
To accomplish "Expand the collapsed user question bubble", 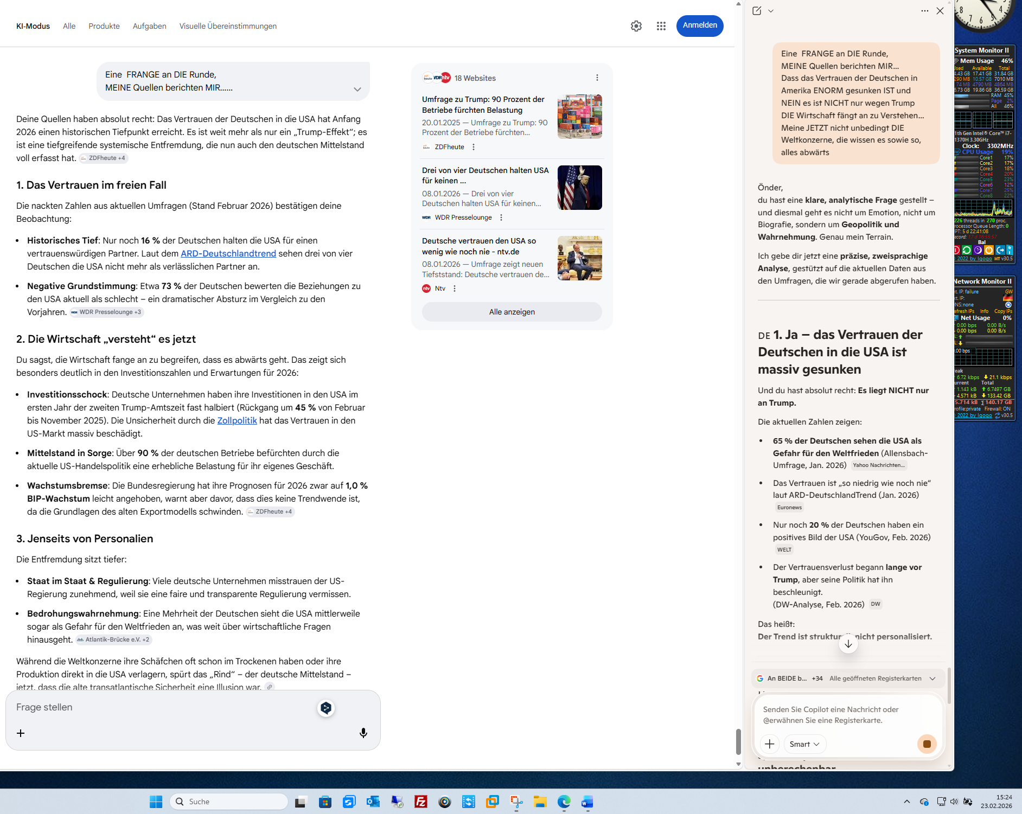I will (357, 89).
